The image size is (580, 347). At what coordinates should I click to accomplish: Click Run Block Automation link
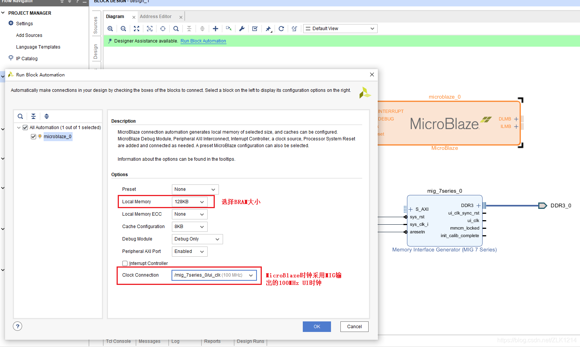click(203, 41)
